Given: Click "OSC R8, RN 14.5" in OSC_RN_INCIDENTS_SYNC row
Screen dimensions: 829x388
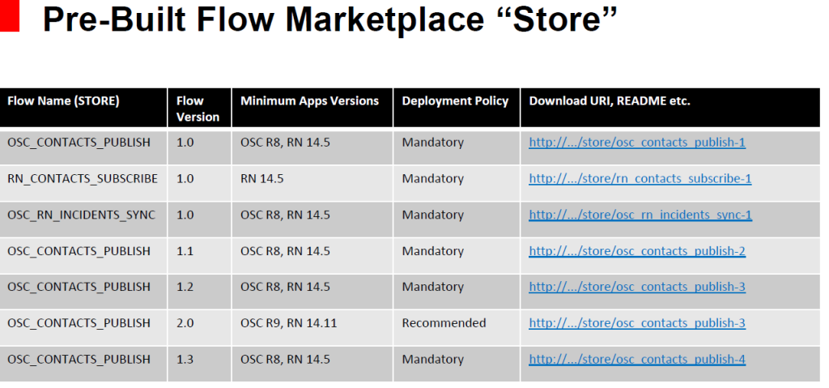Looking at the screenshot, I should pos(285,215).
